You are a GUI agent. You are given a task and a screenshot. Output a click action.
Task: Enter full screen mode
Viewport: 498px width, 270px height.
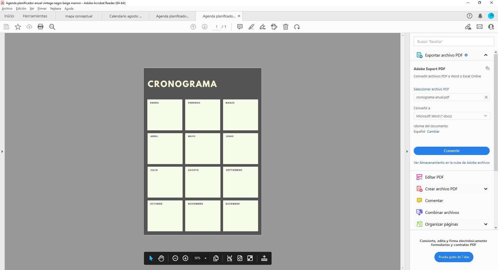coord(250,258)
